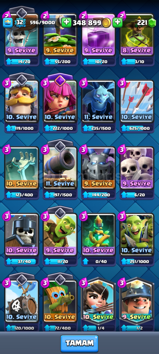
Task: Tap the green plus next to gold
Action: point(66,23)
